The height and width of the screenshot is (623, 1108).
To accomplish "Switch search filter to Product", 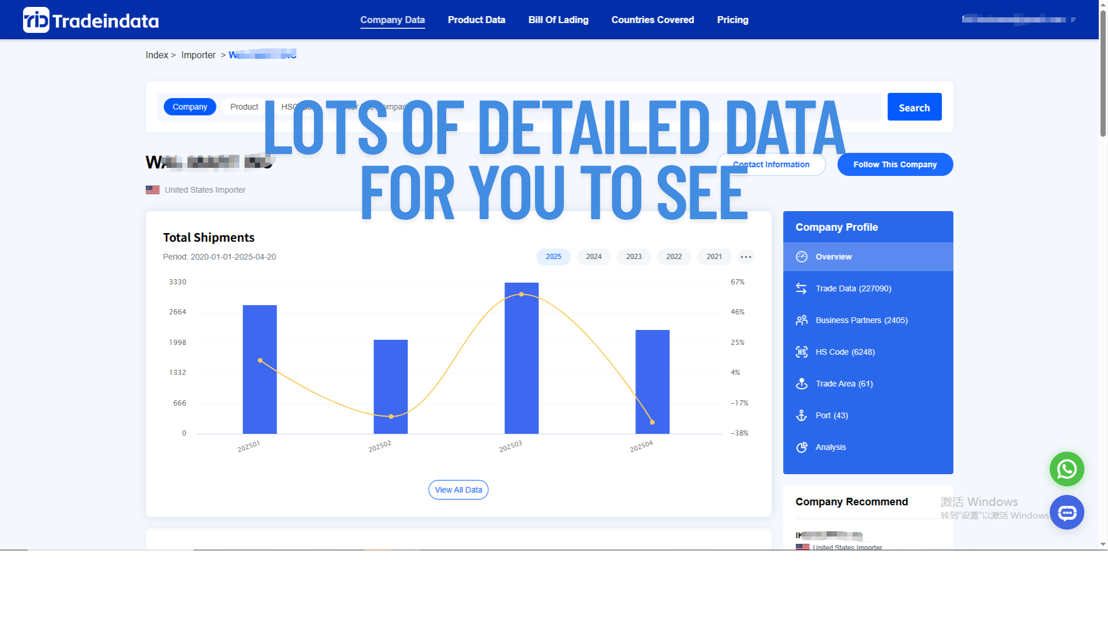I will click(244, 107).
